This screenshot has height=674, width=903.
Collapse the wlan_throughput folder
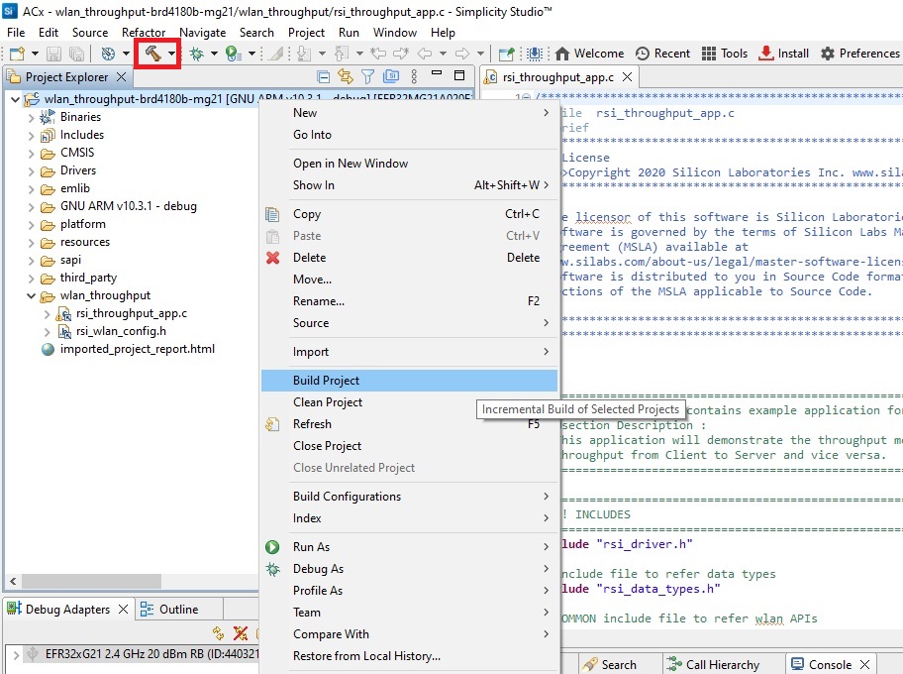[x=32, y=295]
